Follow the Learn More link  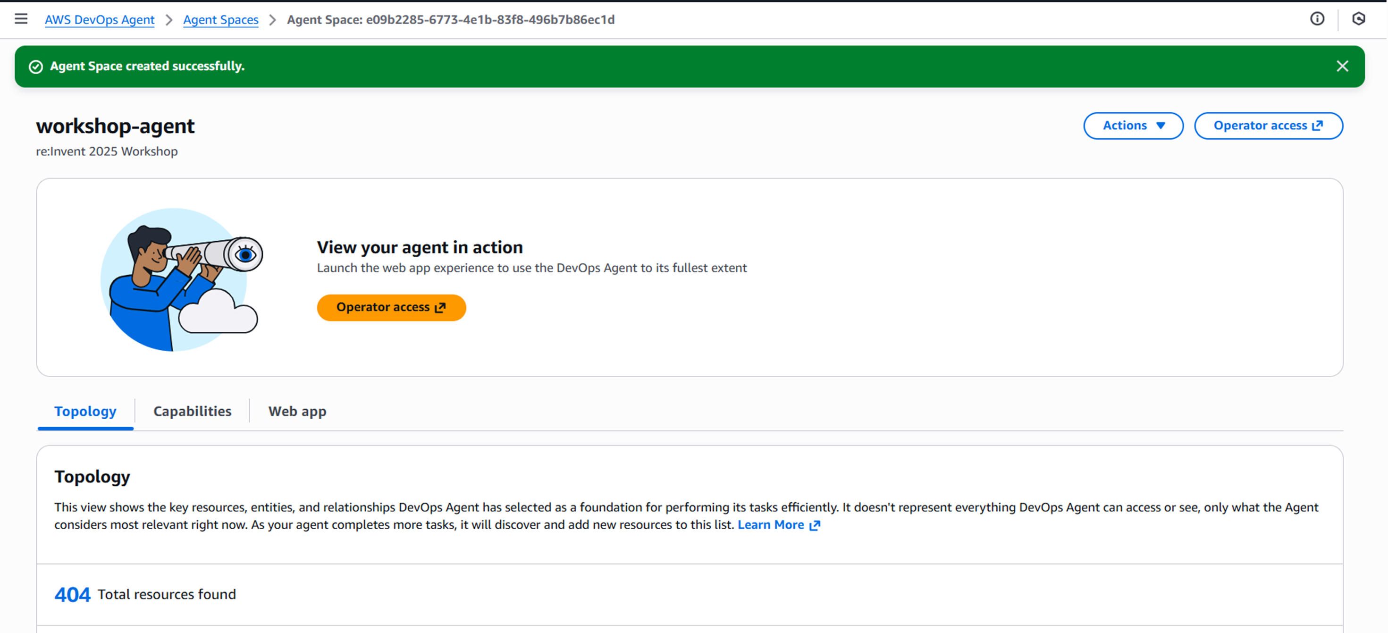tap(771, 525)
